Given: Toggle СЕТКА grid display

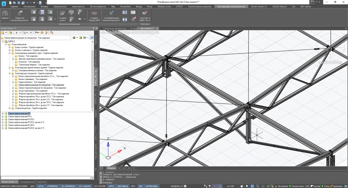Looking at the screenshot, I should pos(41,186).
